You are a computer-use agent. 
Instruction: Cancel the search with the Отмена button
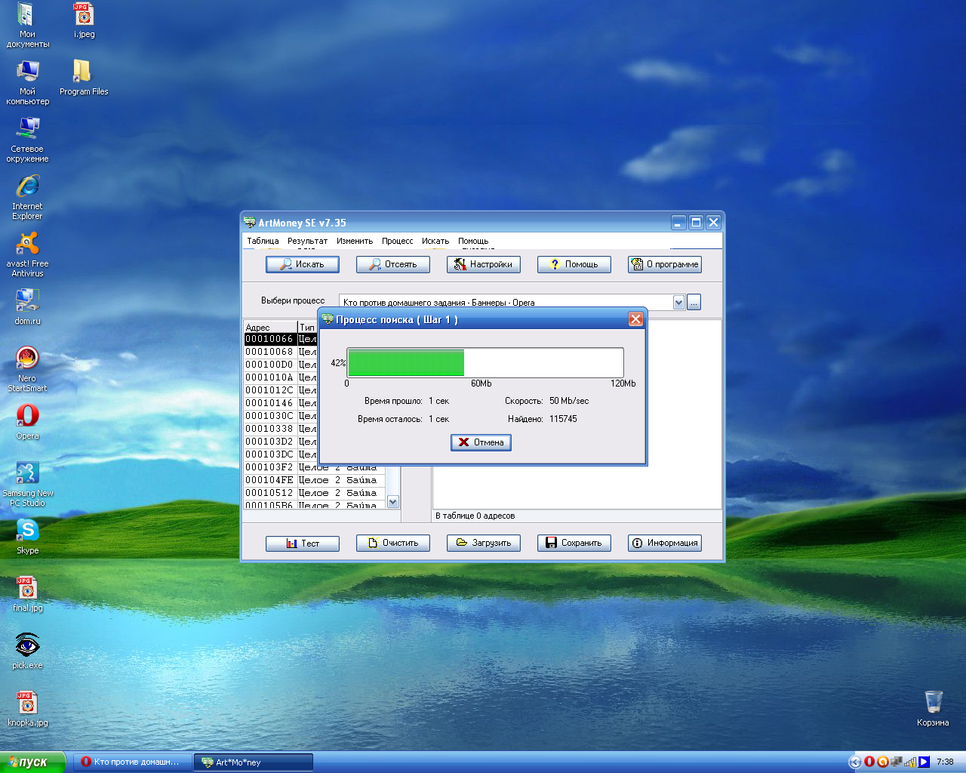tap(481, 442)
